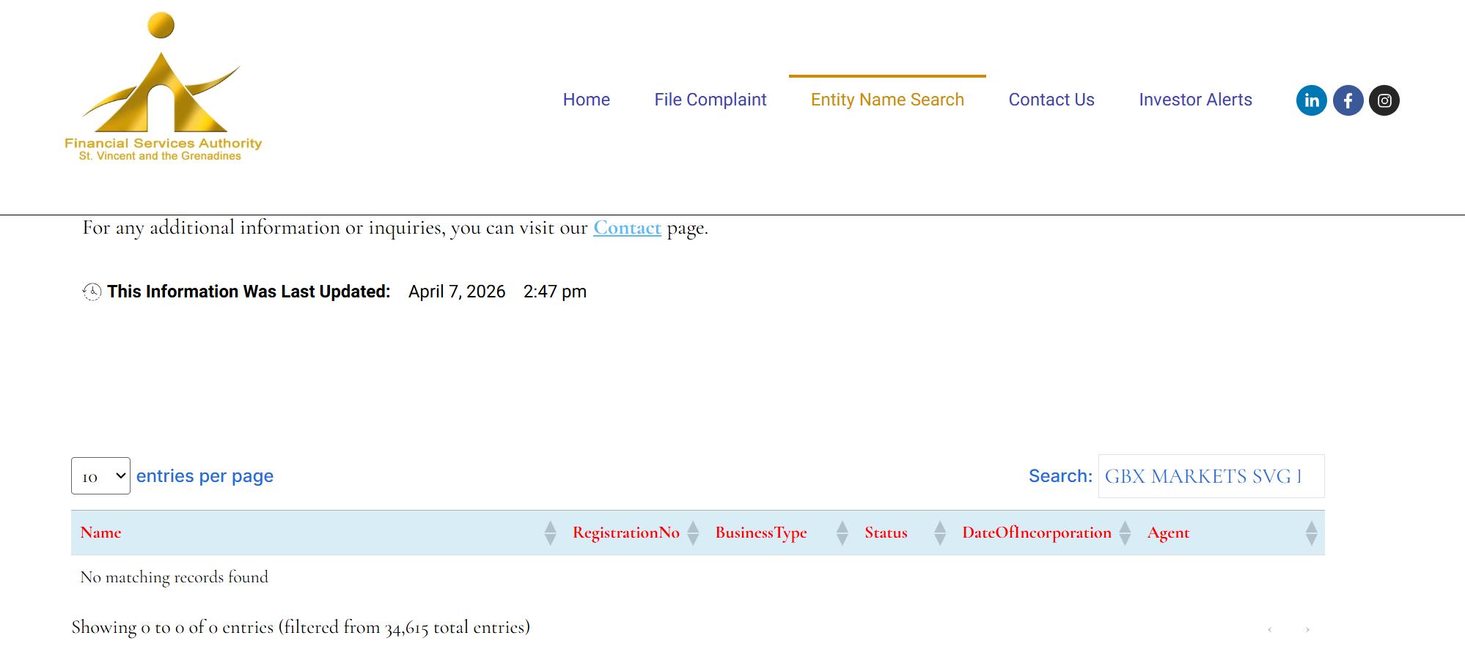Click the BusinessType column header
This screenshot has width=1465, height=671.
[x=781, y=533]
